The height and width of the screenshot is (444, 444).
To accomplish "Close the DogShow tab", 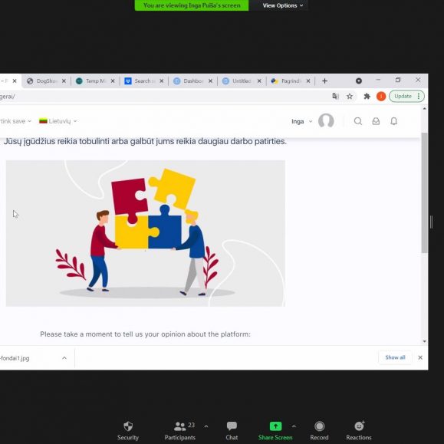I will pyautogui.click(x=64, y=81).
